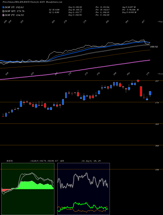Click the blue DOW ST legend swatch
The image size is (163, 215).
(x=3, y=7)
